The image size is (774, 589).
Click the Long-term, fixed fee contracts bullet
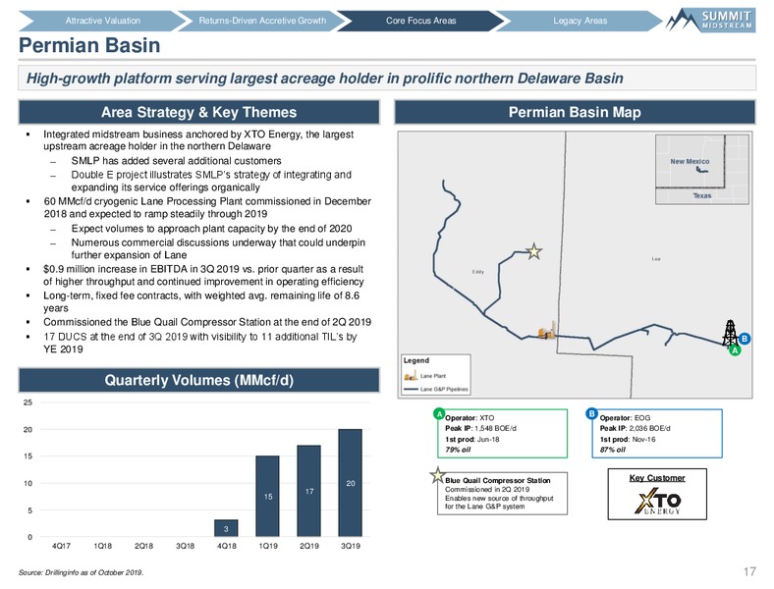201,302
